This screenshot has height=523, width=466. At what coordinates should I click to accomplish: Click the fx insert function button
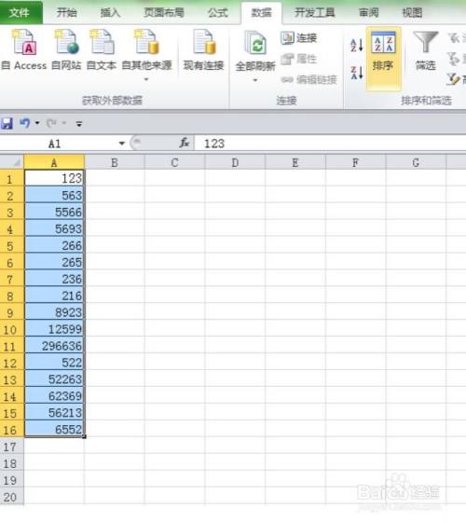[x=185, y=144]
